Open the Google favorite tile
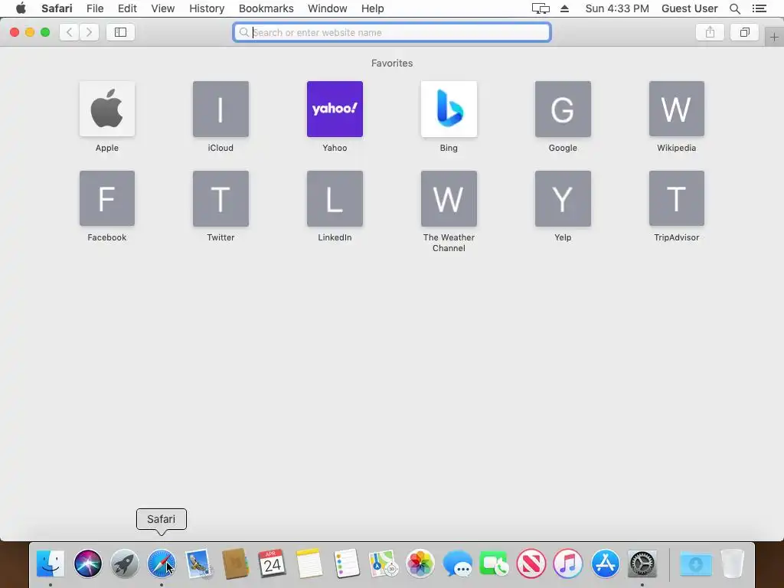 [563, 109]
